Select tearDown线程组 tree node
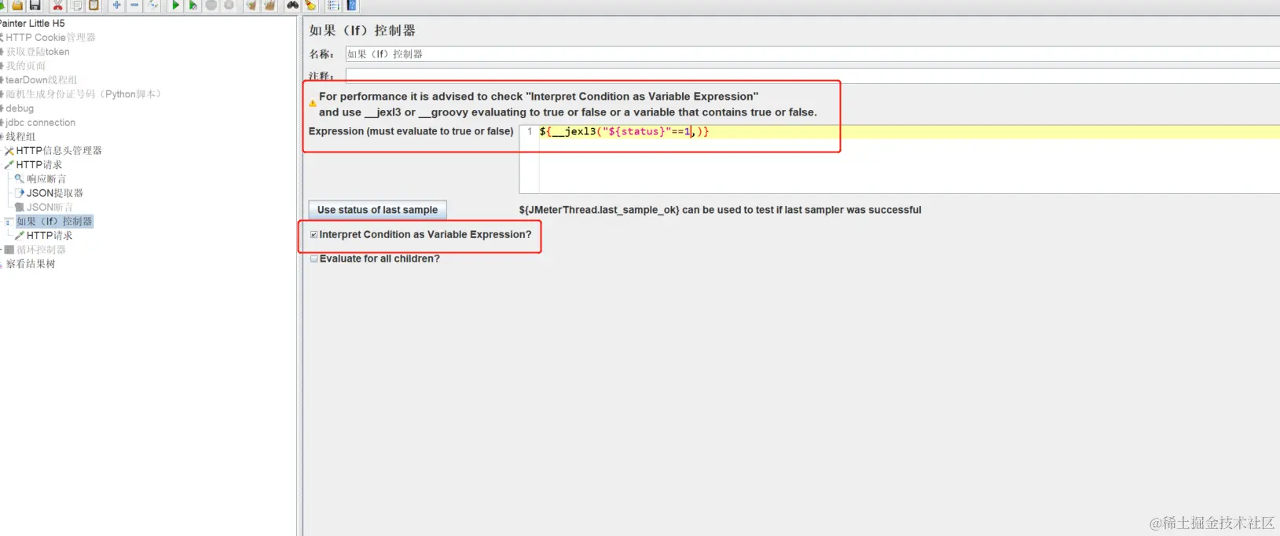This screenshot has width=1280, height=536. pos(42,80)
